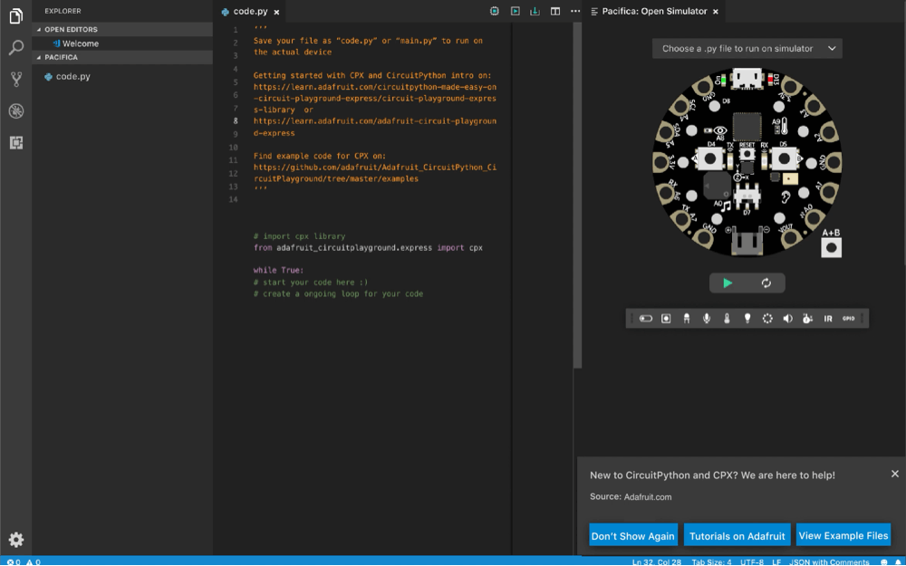Click the from adafruit_circuitplayground.express import line
906x566 pixels.
[x=368, y=248]
